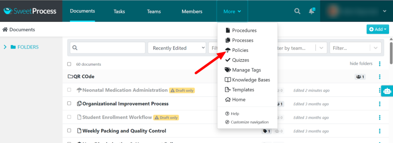Click the document search input field
The width and height of the screenshot is (393, 143).
(107, 48)
